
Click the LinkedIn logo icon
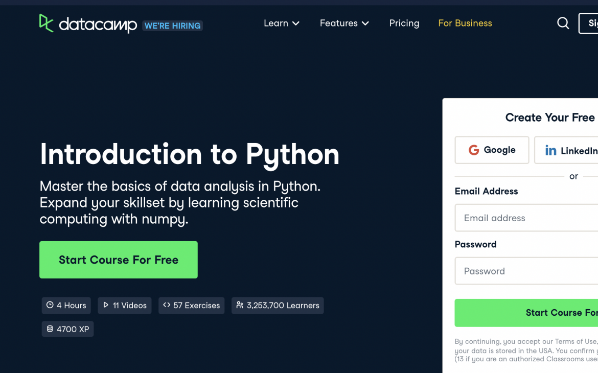point(550,150)
